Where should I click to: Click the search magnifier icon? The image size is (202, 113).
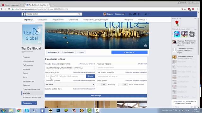click(x=79, y=14)
